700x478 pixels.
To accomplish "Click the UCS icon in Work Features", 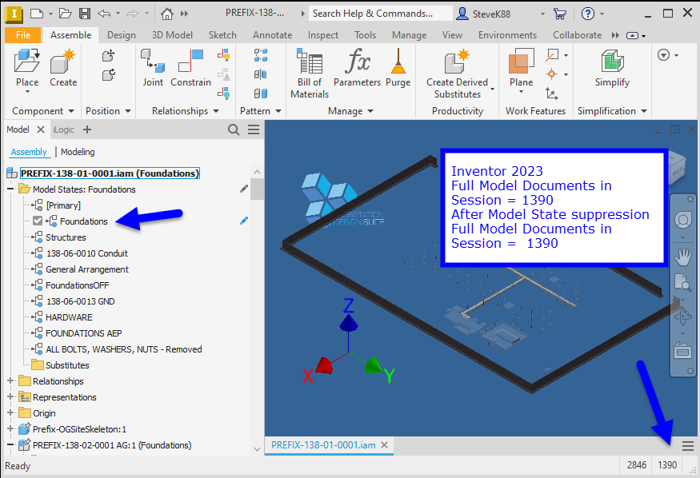I will click(x=552, y=94).
